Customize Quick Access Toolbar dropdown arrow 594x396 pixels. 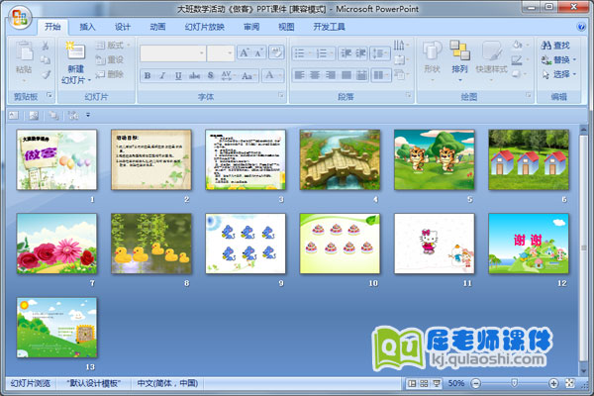pyautogui.click(x=88, y=115)
